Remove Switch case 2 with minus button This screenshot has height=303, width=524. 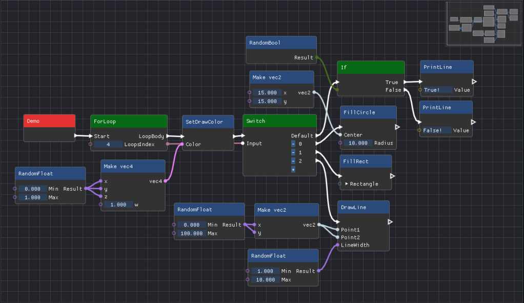tap(293, 161)
